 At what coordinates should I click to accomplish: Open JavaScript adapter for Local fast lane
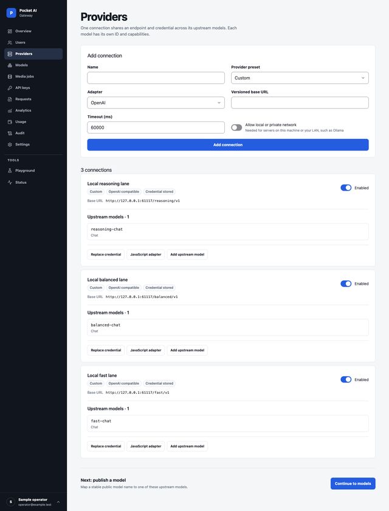tap(145, 446)
